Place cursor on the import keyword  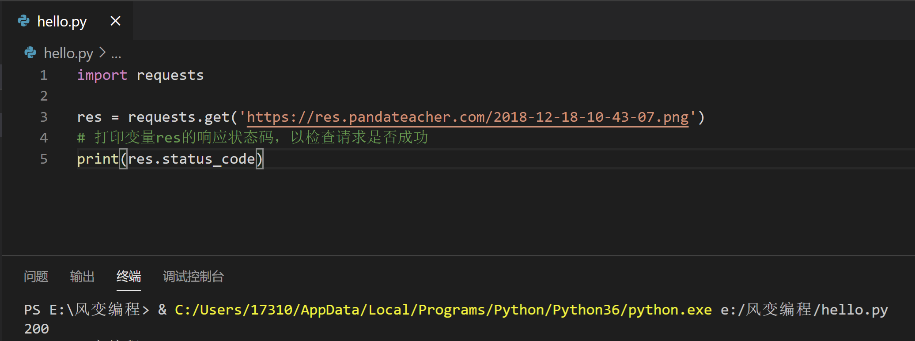(x=102, y=75)
